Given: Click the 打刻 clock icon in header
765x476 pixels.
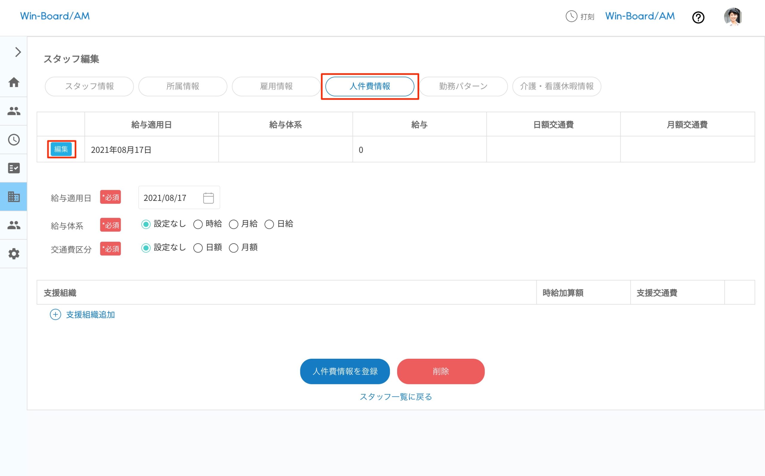Looking at the screenshot, I should [x=571, y=16].
